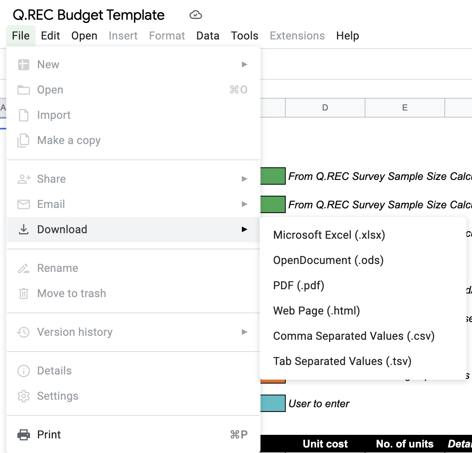Image resolution: width=472 pixels, height=453 pixels.
Task: Click the Details info icon
Action: [24, 371]
